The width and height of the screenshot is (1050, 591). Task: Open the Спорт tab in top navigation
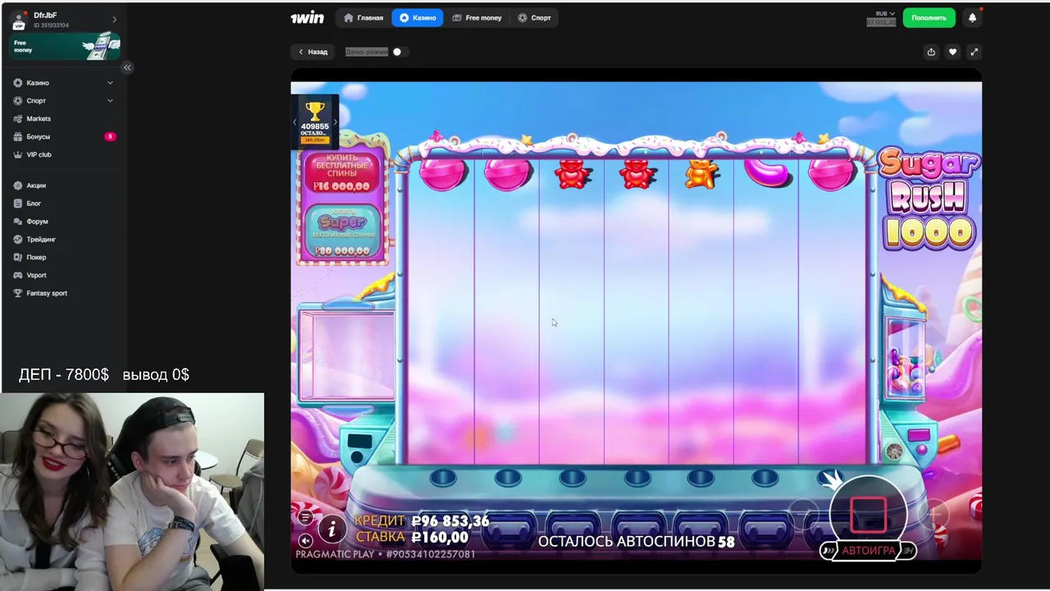pos(534,17)
